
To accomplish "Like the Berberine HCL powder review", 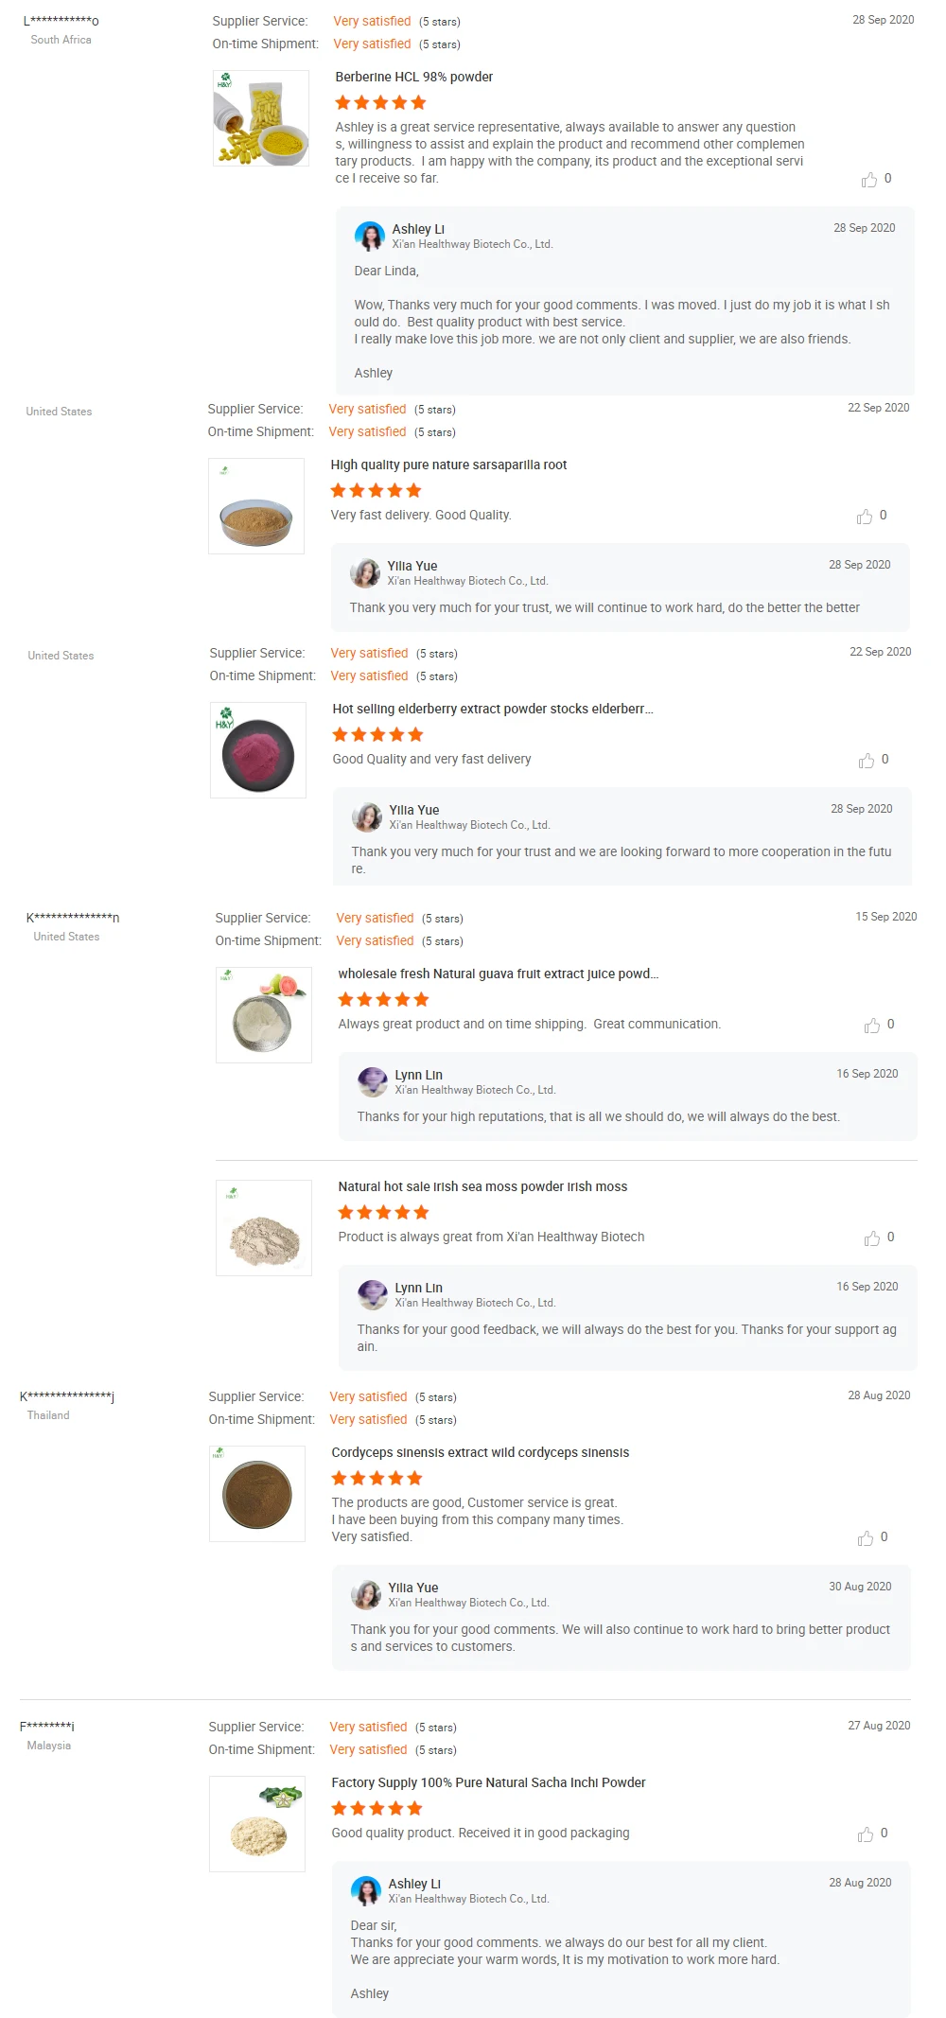I will coord(869,180).
